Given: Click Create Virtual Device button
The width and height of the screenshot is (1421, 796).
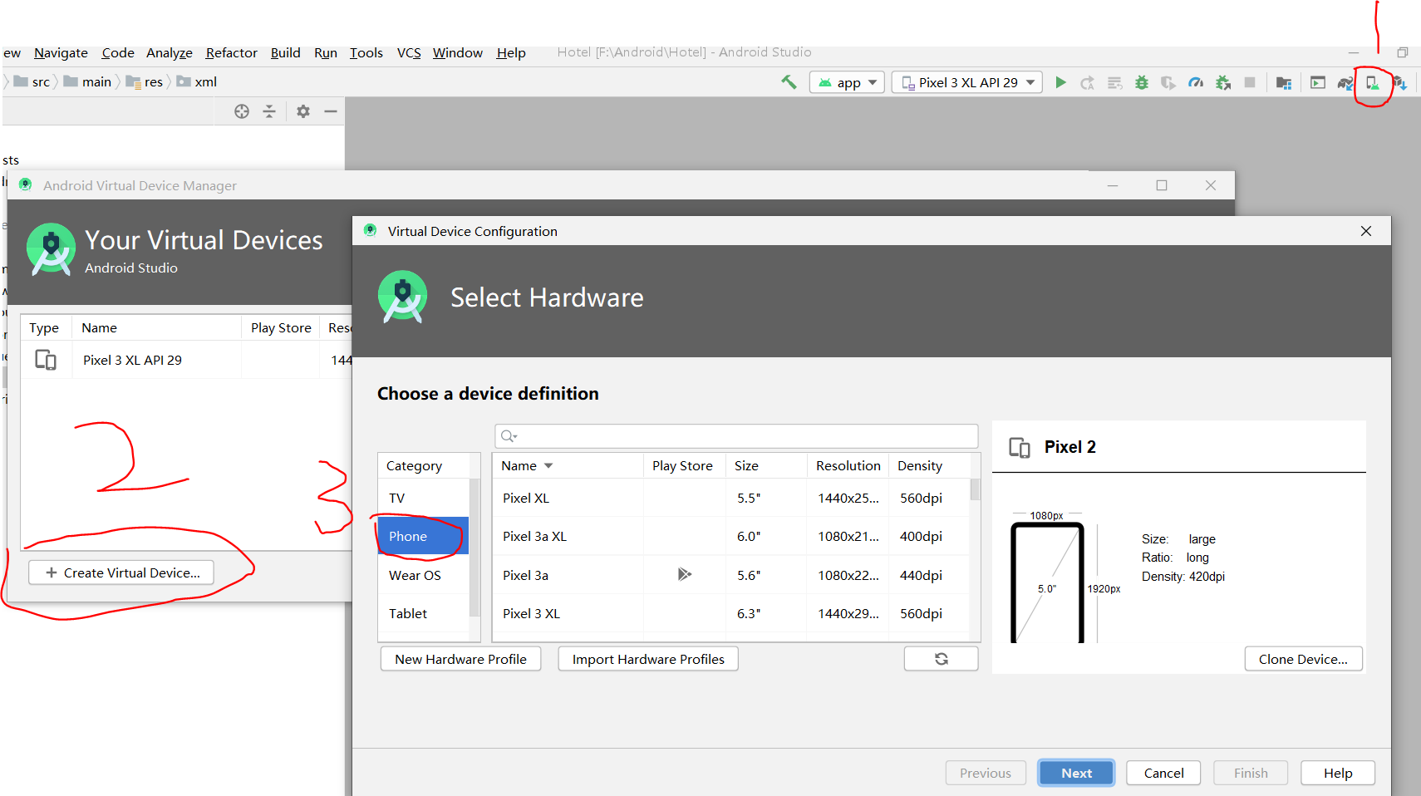Looking at the screenshot, I should click(121, 572).
